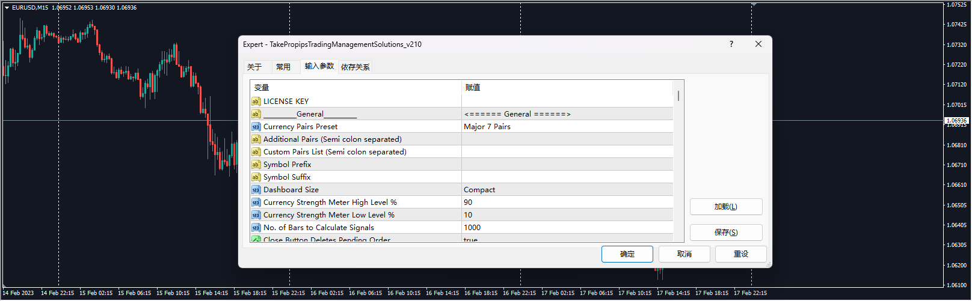Confirm with the 确定 button

tap(627, 254)
